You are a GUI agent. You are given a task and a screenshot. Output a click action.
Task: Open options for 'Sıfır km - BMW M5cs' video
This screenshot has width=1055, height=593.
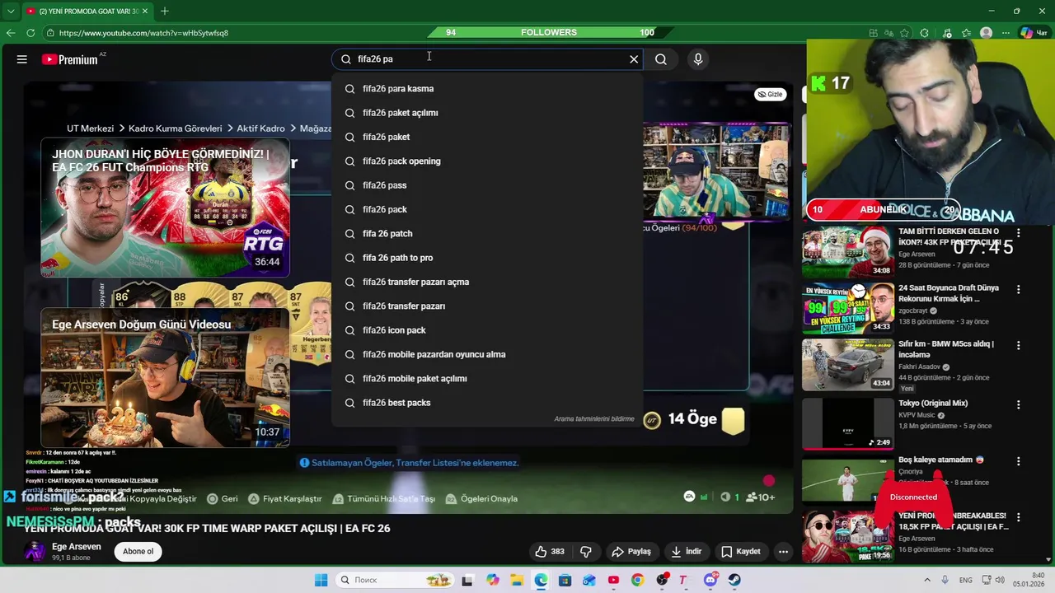pos(1019,346)
